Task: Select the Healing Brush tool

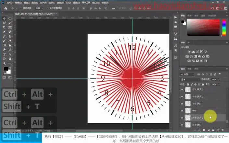Action: (10, 32)
